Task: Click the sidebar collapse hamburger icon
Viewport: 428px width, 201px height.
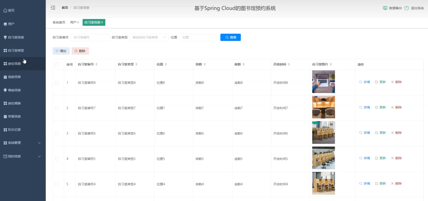Action: tap(53, 7)
